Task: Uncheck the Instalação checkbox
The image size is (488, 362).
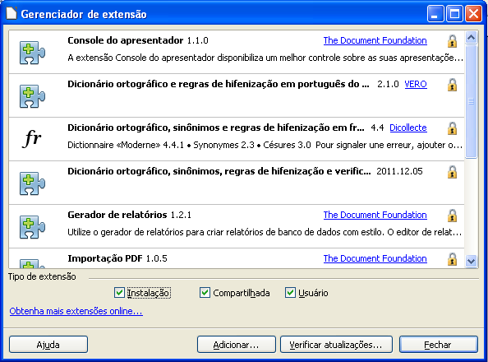Action: (119, 293)
